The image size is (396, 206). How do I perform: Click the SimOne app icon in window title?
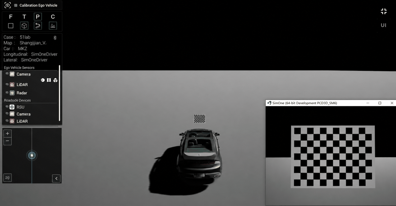[x=269, y=103]
